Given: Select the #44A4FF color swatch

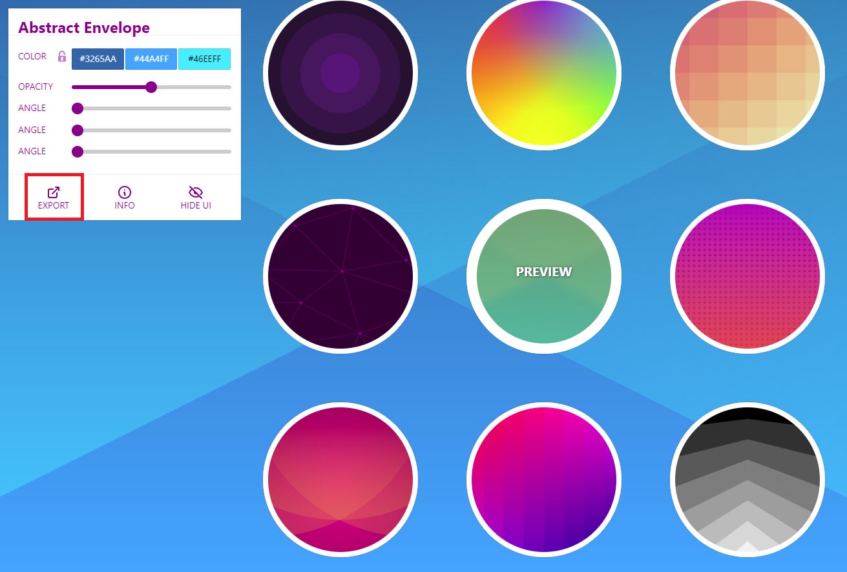Looking at the screenshot, I should pos(151,59).
